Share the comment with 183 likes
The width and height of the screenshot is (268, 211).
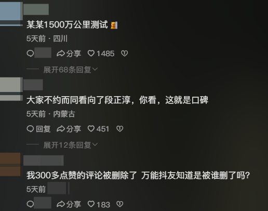coord(69,204)
